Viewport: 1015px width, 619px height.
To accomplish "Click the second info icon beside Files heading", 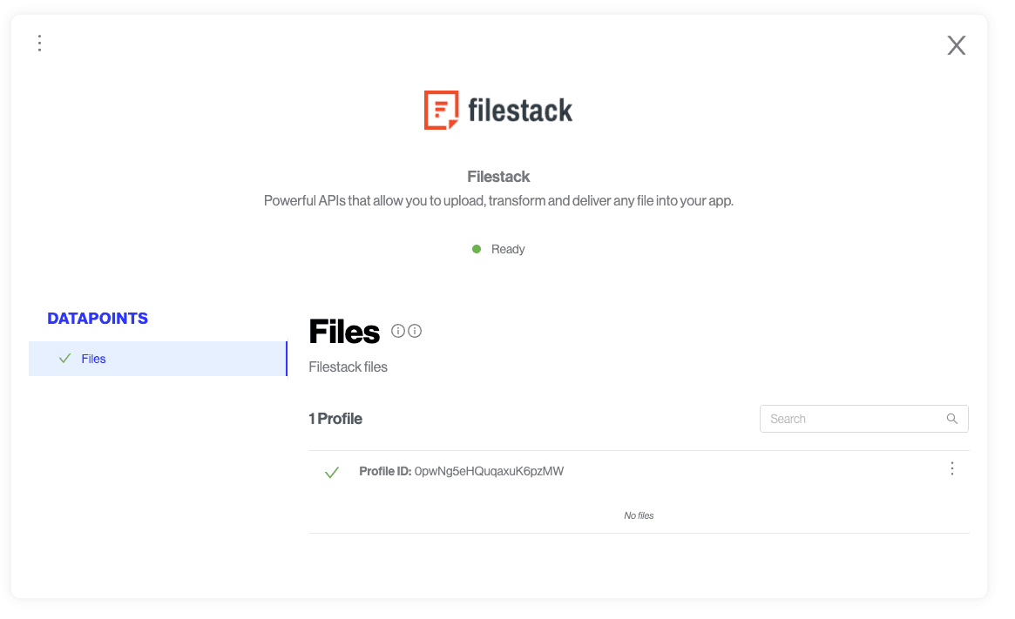I will click(x=415, y=331).
